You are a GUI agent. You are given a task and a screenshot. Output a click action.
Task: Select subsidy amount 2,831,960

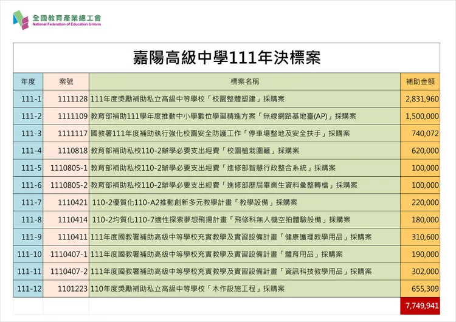420,99
